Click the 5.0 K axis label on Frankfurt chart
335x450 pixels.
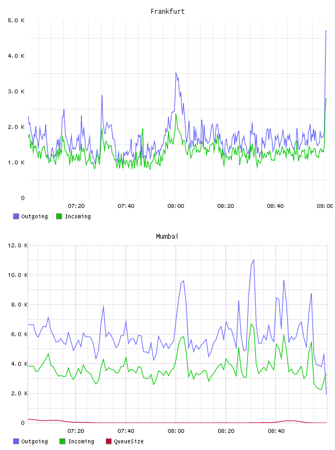pos(16,20)
